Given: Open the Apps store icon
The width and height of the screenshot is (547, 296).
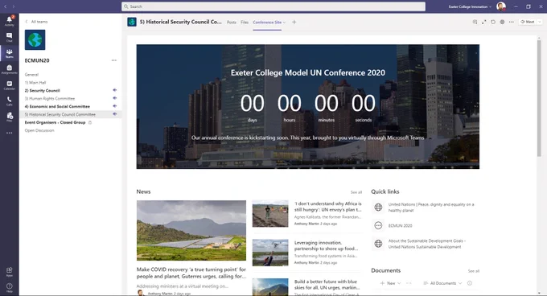Looking at the screenshot, I should click(10, 272).
